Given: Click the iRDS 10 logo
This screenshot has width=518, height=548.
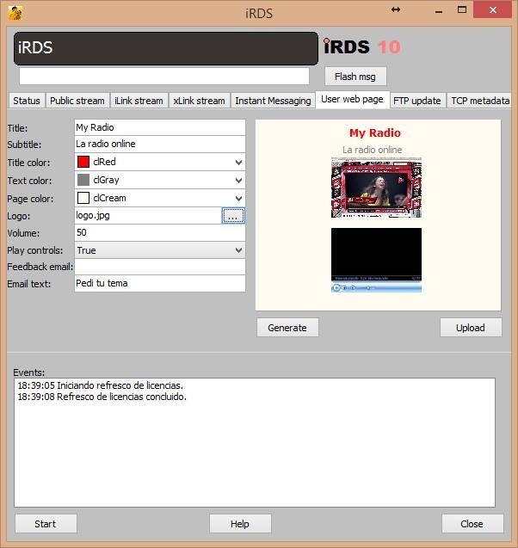Looking at the screenshot, I should 362,46.
